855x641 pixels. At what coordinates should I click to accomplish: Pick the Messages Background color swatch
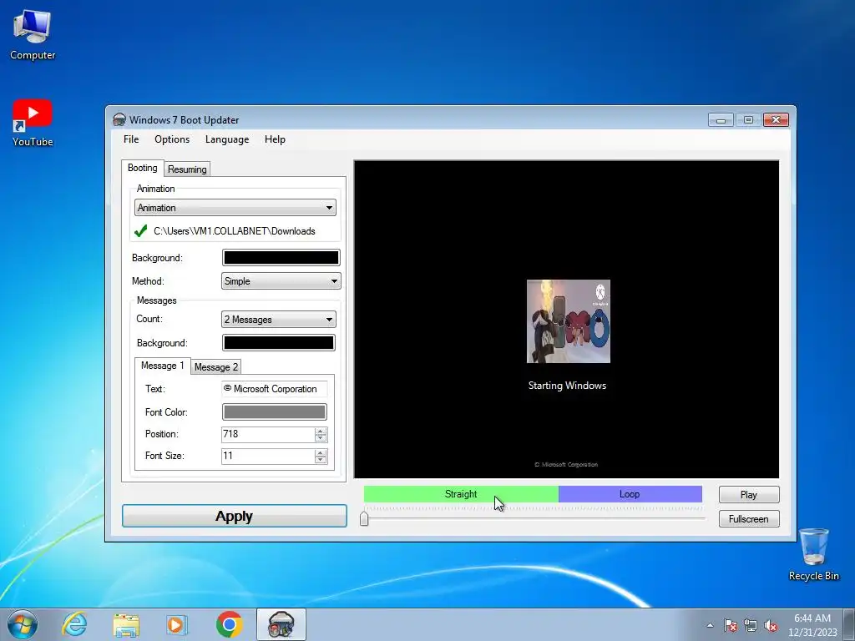[278, 343]
